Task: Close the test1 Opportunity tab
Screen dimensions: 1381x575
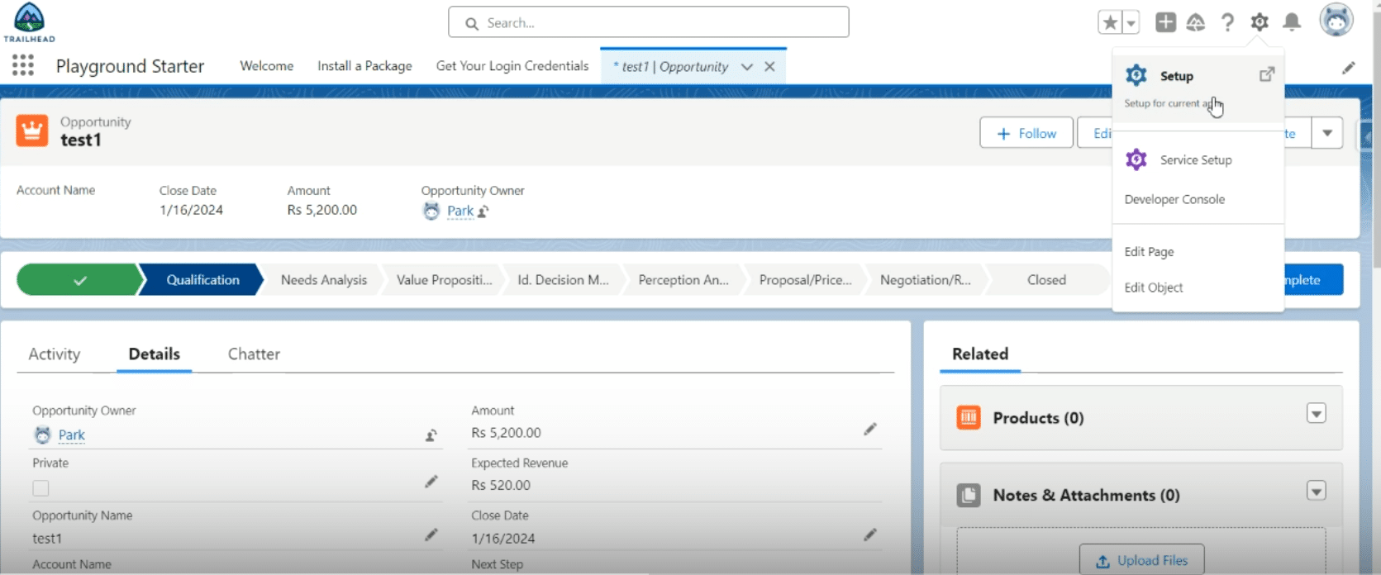Action: [x=769, y=67]
